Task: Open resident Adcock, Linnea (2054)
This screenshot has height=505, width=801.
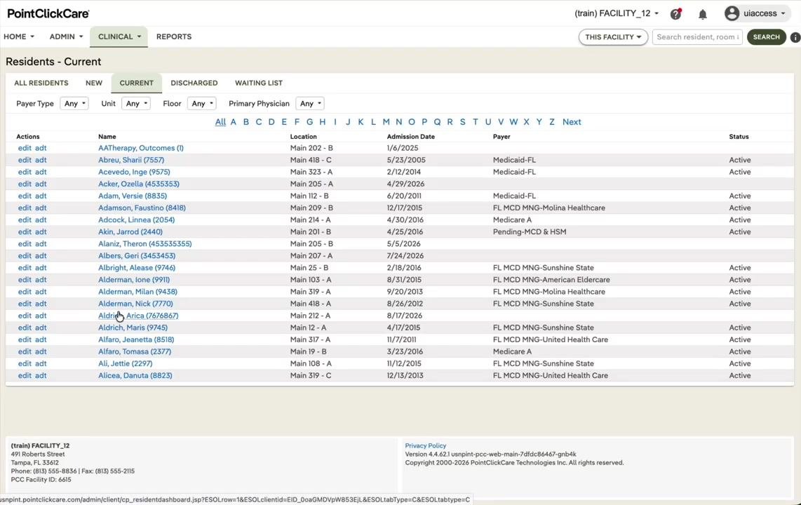Action: click(x=136, y=220)
